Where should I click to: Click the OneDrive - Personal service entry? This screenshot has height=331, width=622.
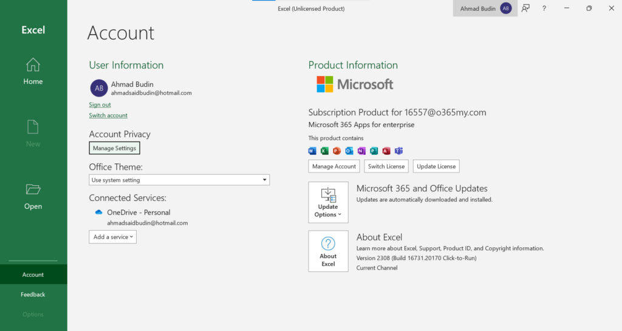point(138,213)
